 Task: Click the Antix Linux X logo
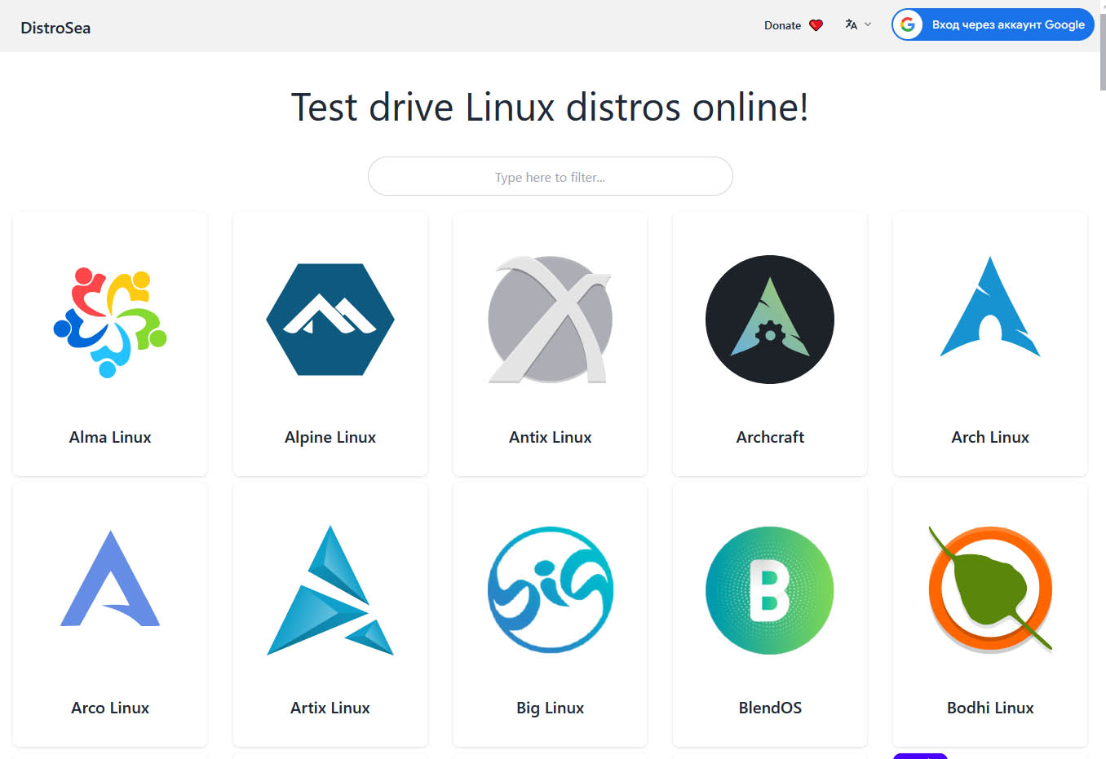point(550,320)
